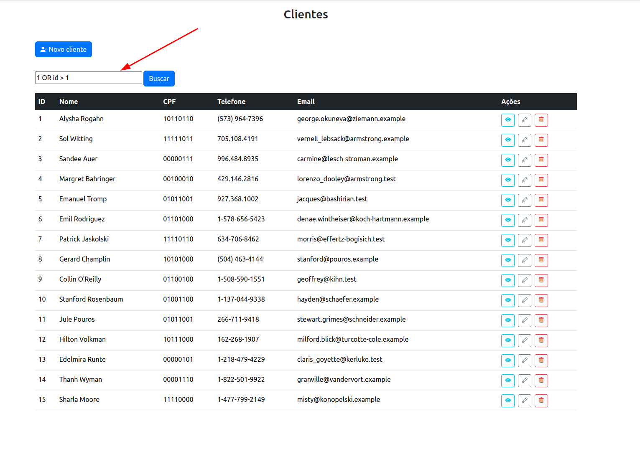Delete Collin O'Reilly's record

[541, 280]
